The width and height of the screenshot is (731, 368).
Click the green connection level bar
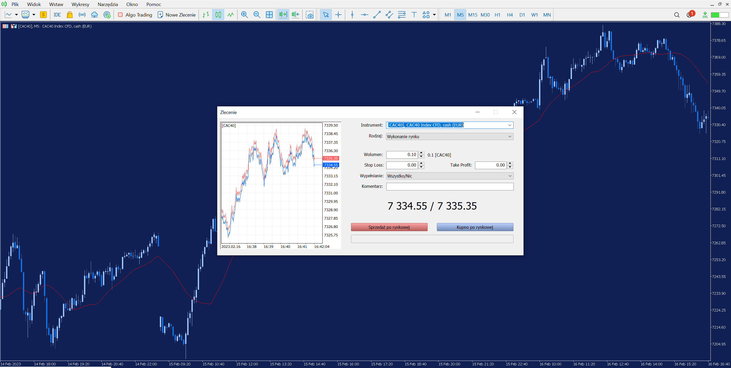[x=720, y=15]
